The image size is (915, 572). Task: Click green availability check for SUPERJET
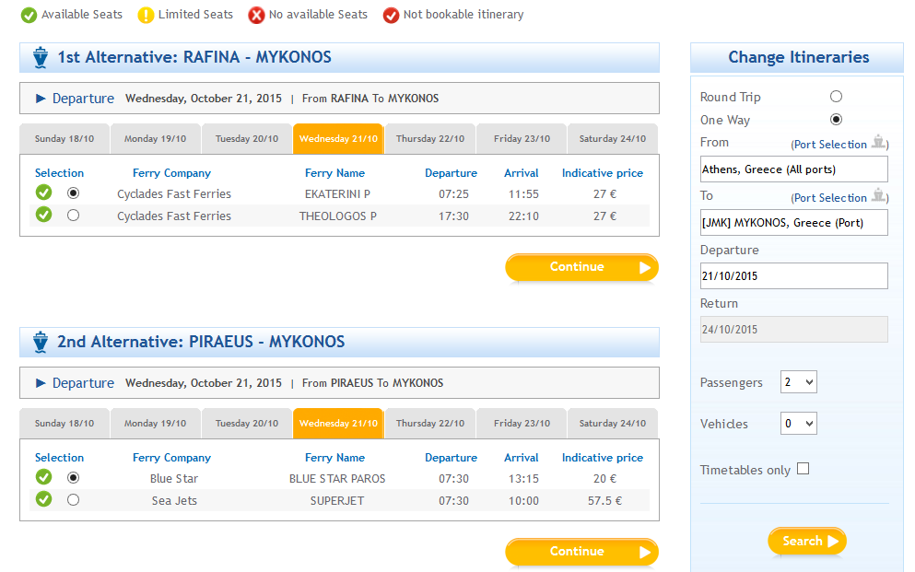[43, 499]
